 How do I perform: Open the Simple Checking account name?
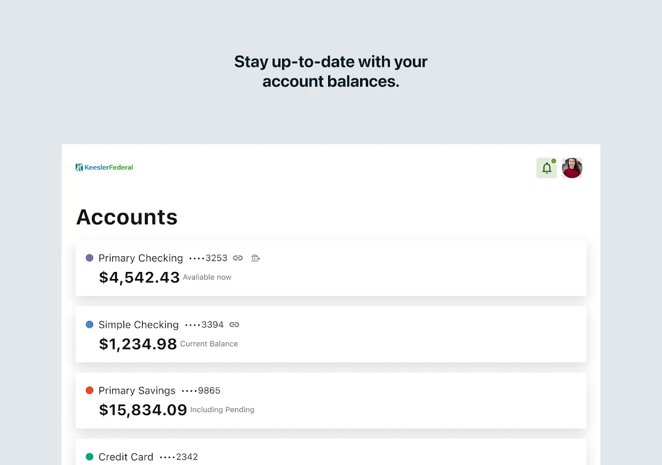tap(138, 325)
